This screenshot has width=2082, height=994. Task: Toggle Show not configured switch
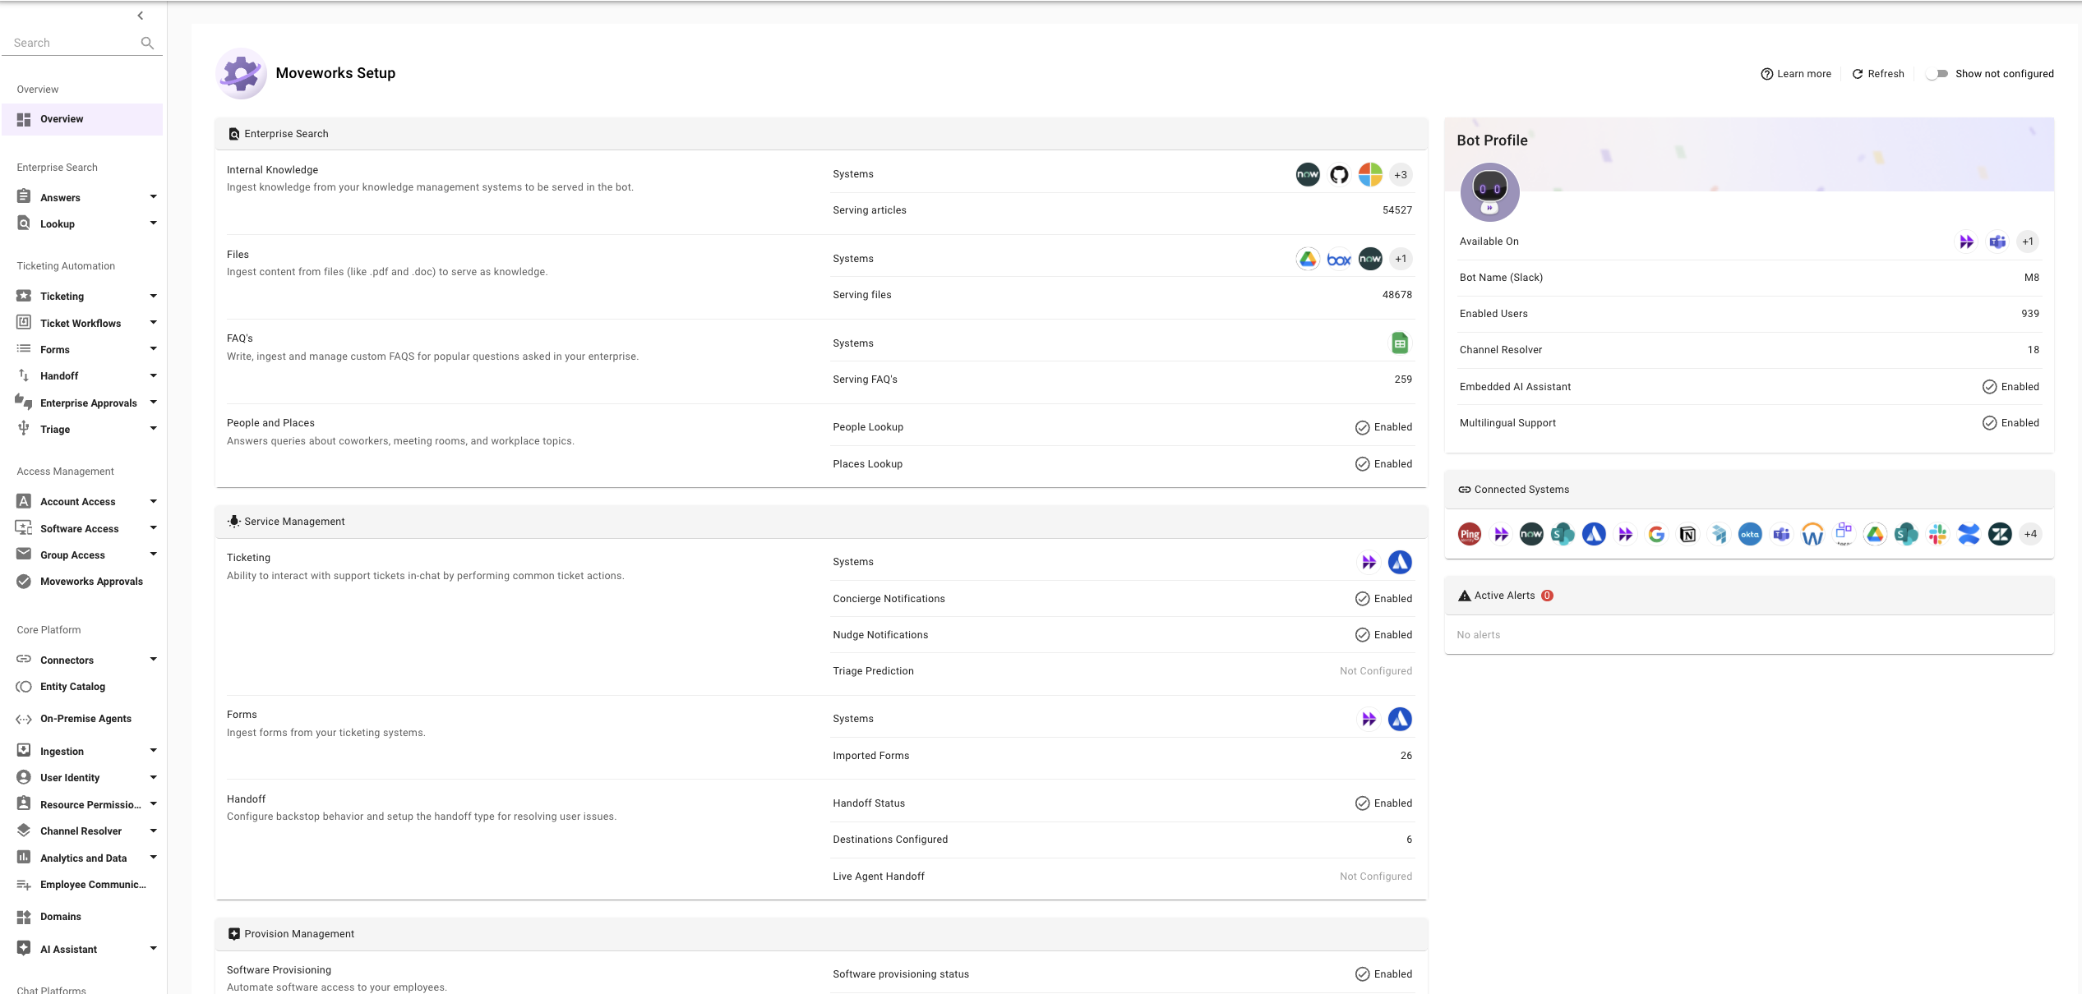[1939, 74]
